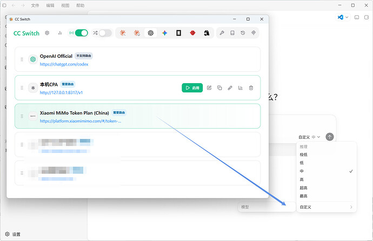Click the blue 需要路由 badge on the 本机CPA card

pos(68,84)
